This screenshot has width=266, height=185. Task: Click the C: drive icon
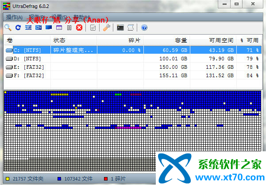tap(9, 50)
